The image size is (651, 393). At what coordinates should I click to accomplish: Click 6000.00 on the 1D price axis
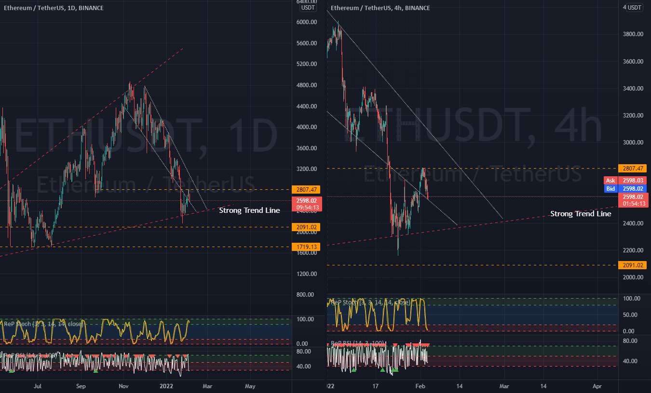307,22
